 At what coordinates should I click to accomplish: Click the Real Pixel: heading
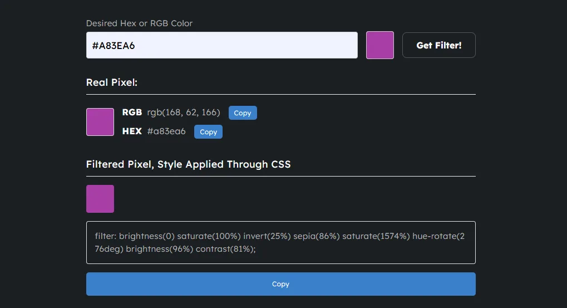112,82
